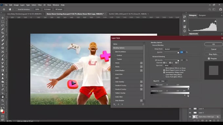Image resolution: width=223 pixels, height=125 pixels.
Task: Select the Crop tool
Action: point(3,33)
